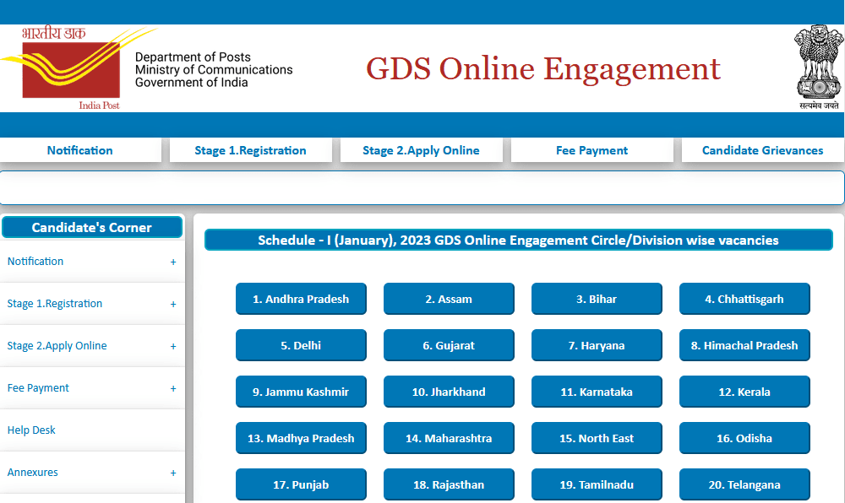Open Stage 1.Registration link in Candidate's Corner

54,304
